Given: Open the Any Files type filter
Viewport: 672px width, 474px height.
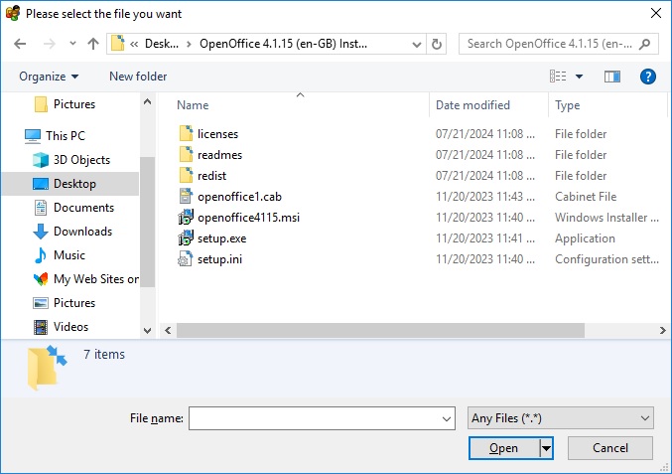Looking at the screenshot, I should pyautogui.click(x=561, y=418).
